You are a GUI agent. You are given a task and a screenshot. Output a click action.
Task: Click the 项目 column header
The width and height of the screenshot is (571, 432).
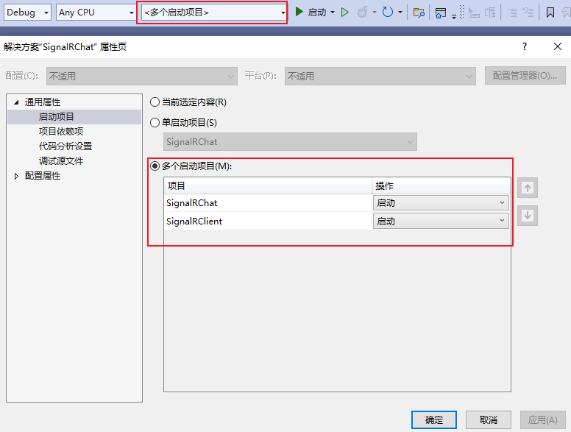click(268, 185)
